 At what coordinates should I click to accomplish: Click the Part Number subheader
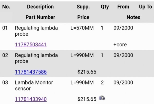click(40, 17)
